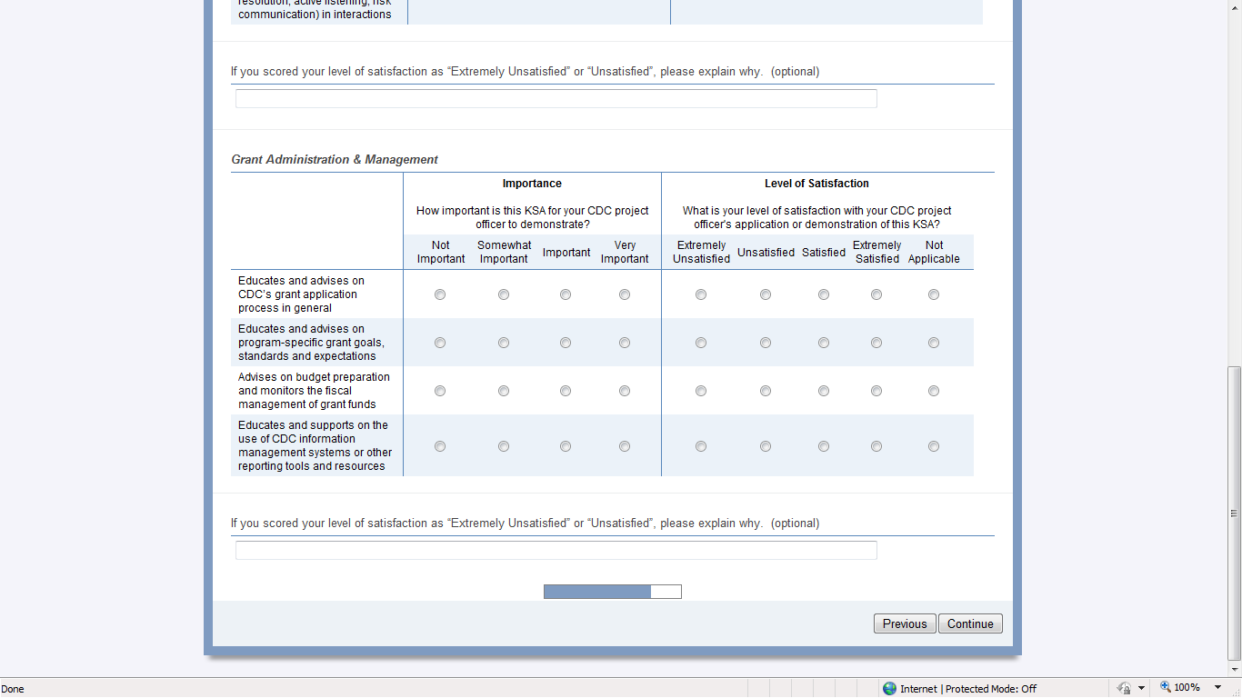Select Not Important for CDC information systems
This screenshot has height=698, width=1242.
pyautogui.click(x=440, y=446)
